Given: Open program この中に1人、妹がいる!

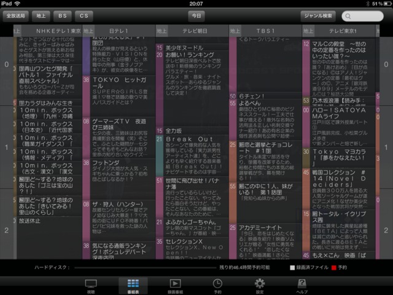Looking at the screenshot, I should pyautogui.click(x=265, y=202).
